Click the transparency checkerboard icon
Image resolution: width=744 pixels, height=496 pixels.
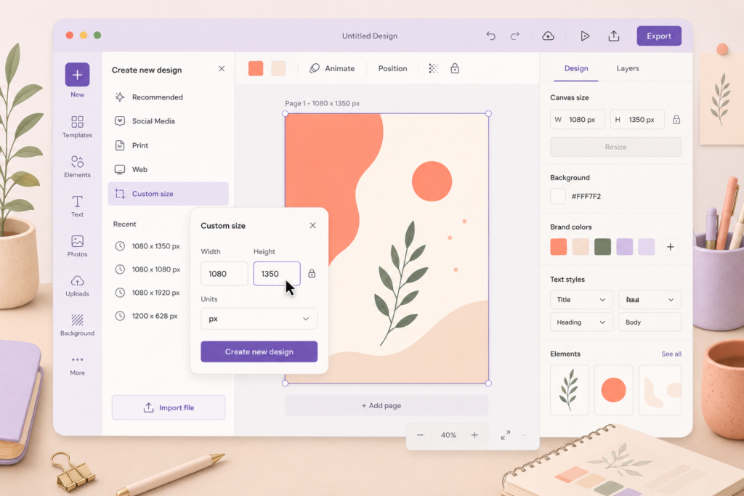pos(433,68)
